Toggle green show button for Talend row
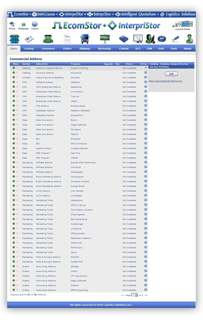The image size is (203, 320). (x=14, y=134)
